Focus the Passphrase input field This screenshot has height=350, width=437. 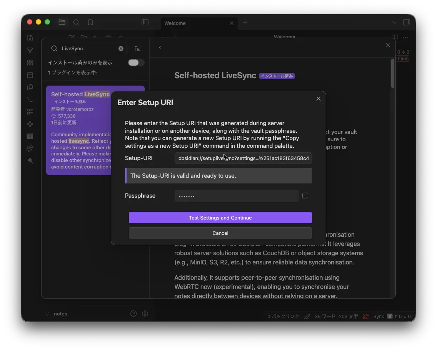(237, 196)
